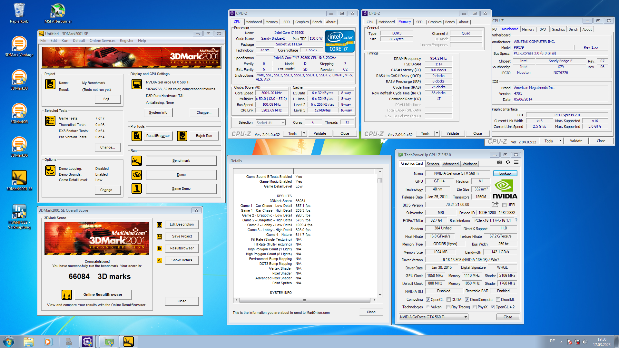
Task: Switch to the Sensors tab in GPU-Z
Action: click(433, 164)
